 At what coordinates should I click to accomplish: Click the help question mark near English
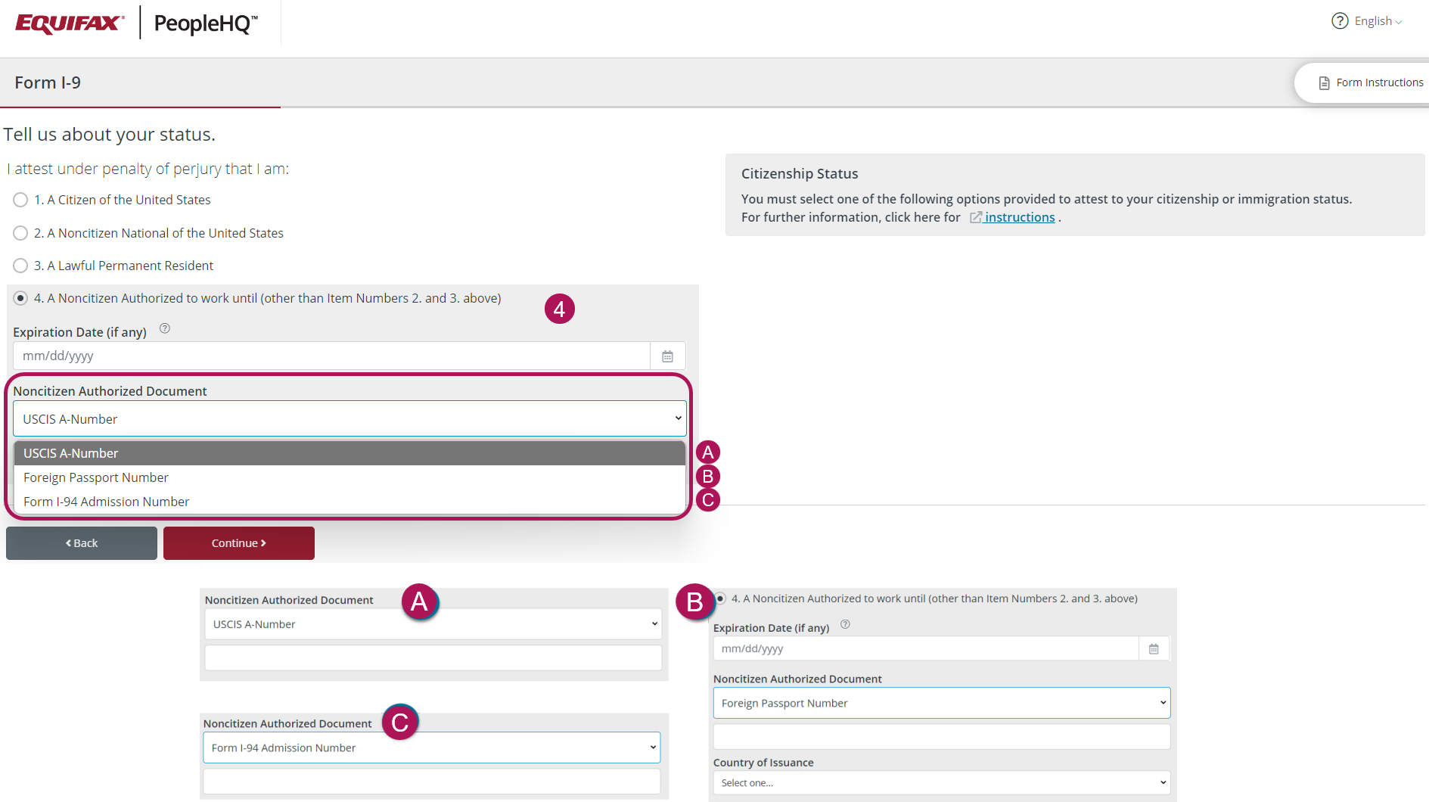(1339, 20)
